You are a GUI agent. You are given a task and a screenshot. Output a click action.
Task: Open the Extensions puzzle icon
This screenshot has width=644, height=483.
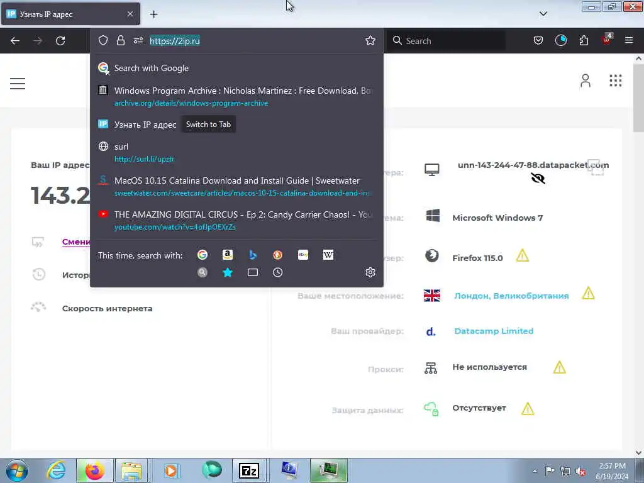tap(584, 40)
